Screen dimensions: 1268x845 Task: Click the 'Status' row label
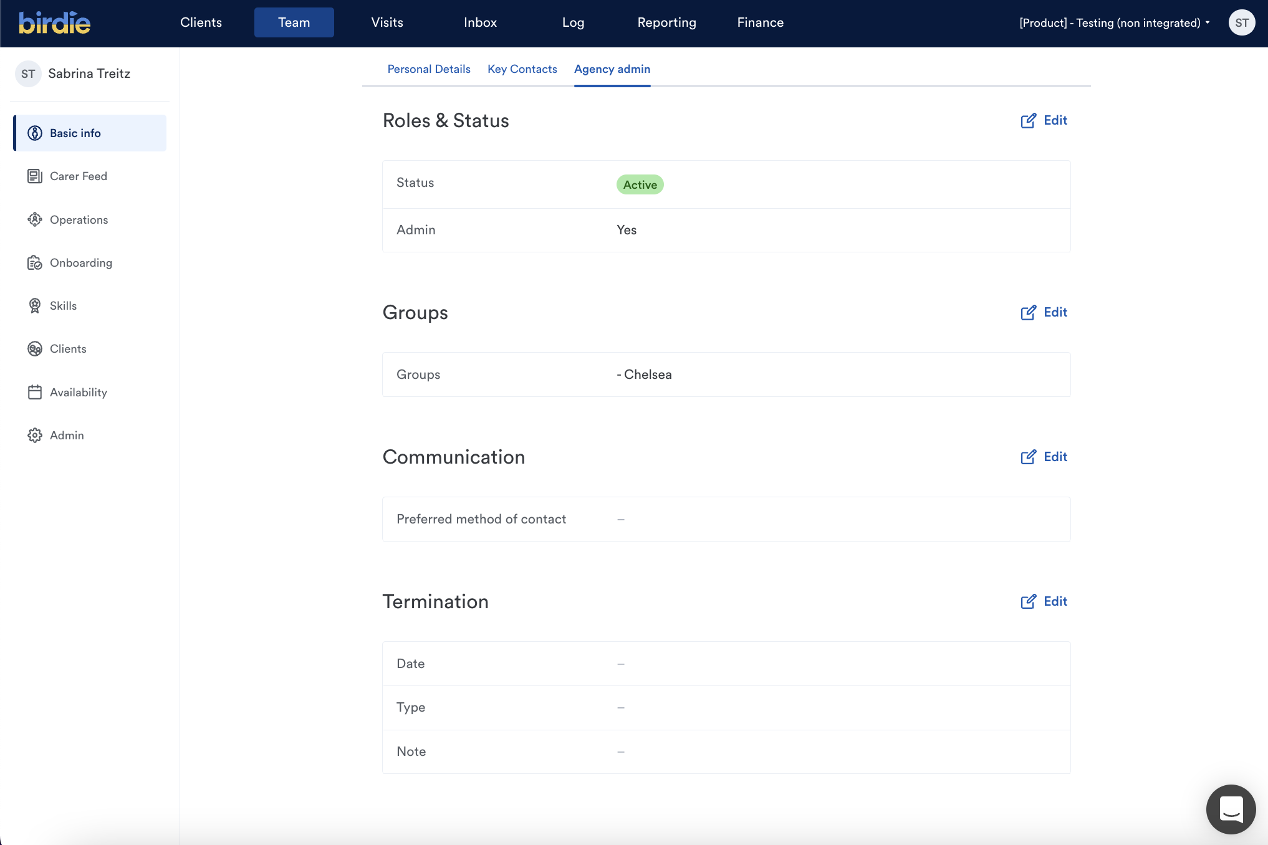(x=415, y=183)
